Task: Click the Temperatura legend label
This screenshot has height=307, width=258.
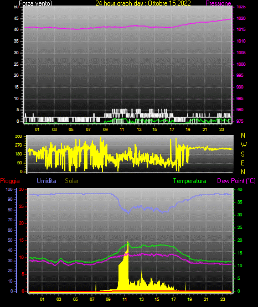Action: (190, 181)
